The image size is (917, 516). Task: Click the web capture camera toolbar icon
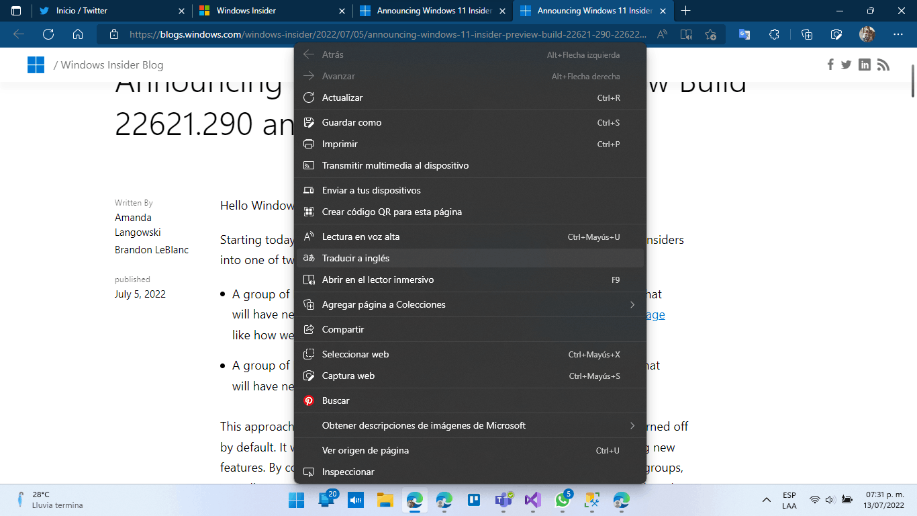click(836, 34)
